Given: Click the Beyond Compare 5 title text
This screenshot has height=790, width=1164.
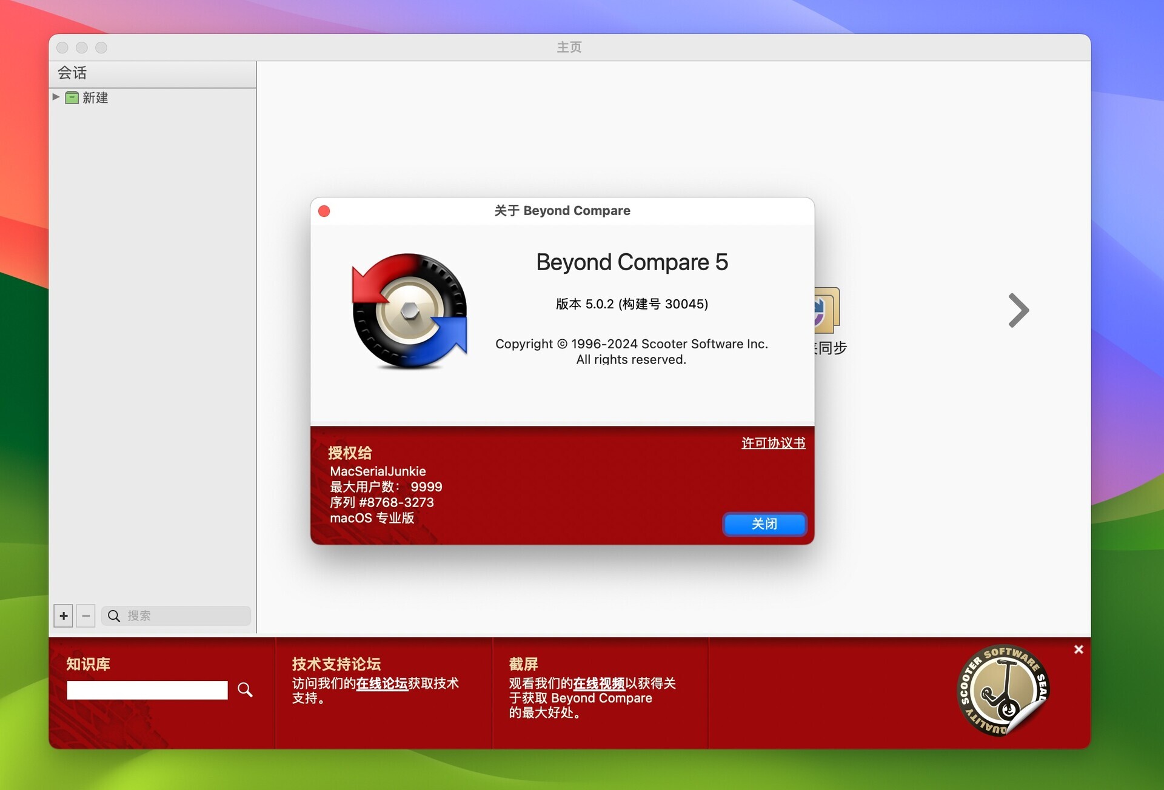Looking at the screenshot, I should pos(632,262).
